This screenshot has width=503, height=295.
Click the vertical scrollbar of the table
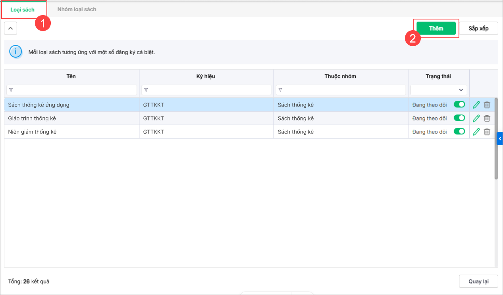point(496,139)
